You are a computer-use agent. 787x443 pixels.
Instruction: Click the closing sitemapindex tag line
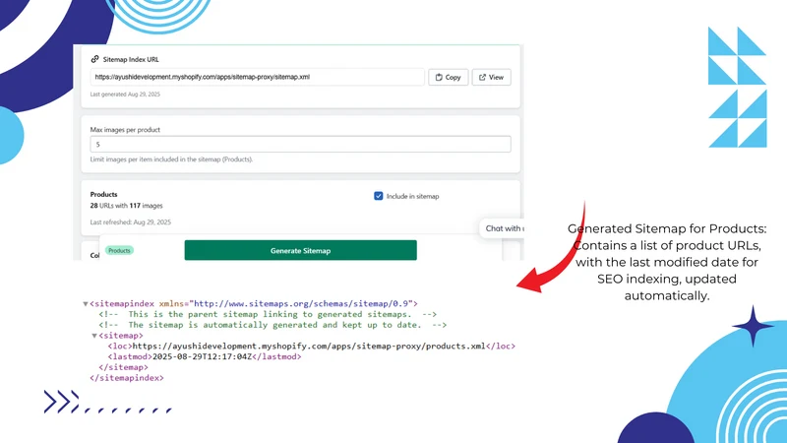tap(127, 378)
